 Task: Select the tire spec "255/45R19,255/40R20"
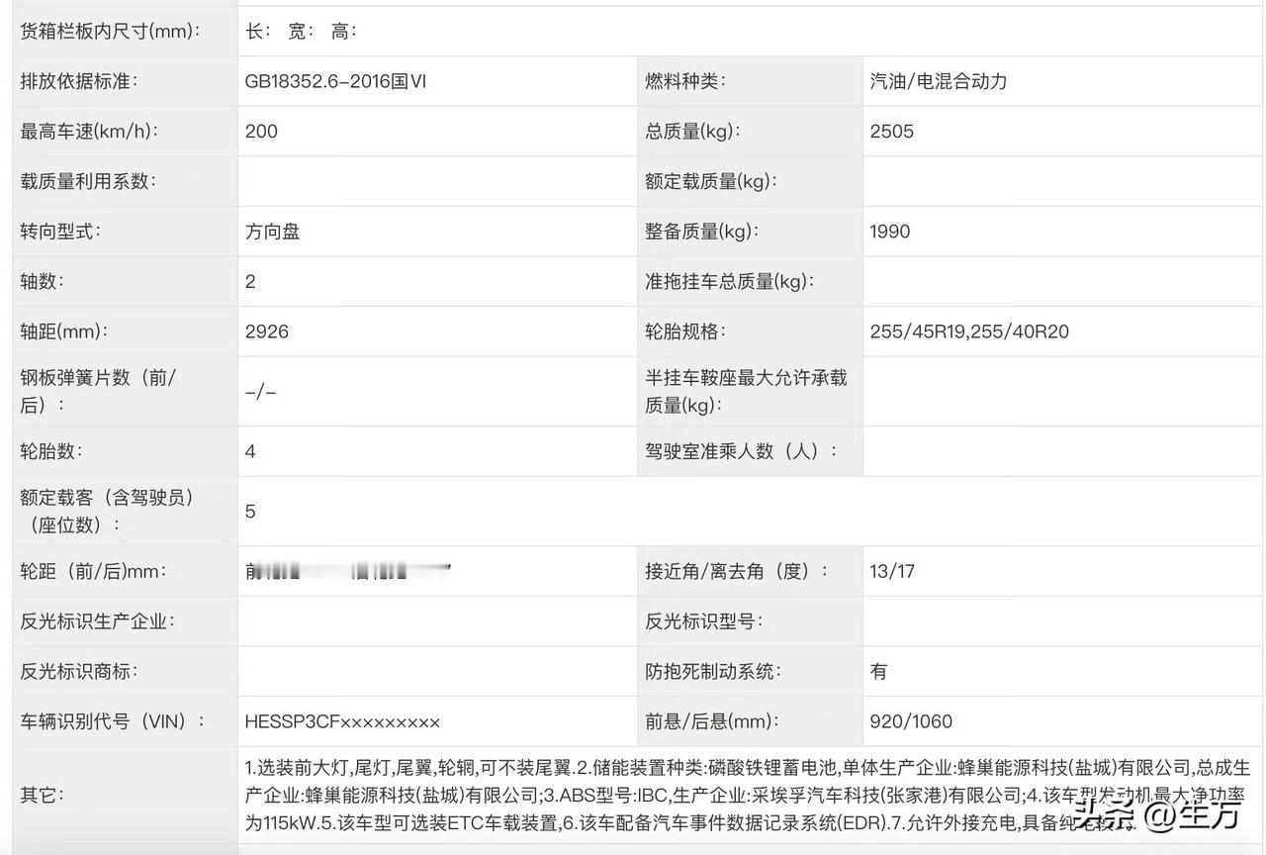coord(969,332)
